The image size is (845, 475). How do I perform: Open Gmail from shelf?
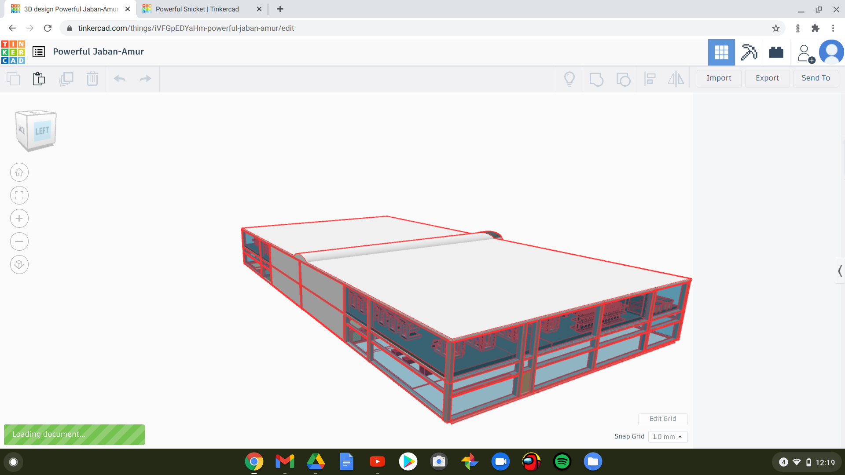pos(285,462)
